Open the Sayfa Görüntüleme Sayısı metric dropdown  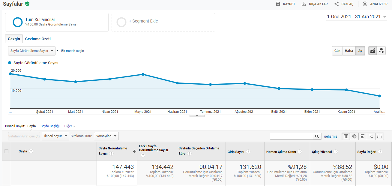[32, 51]
